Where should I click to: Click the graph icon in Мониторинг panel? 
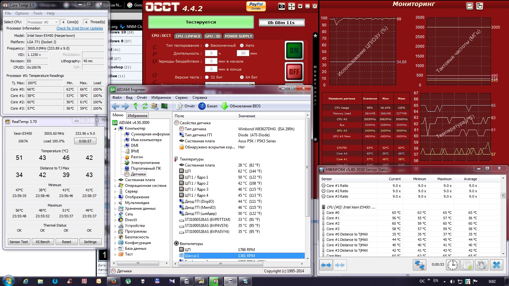pyautogui.click(x=470, y=6)
